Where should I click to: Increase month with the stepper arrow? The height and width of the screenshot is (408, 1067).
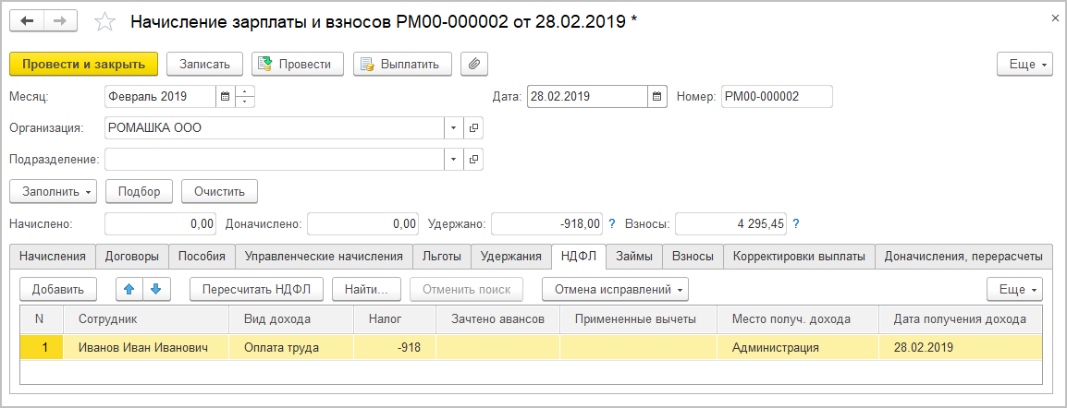(x=245, y=90)
